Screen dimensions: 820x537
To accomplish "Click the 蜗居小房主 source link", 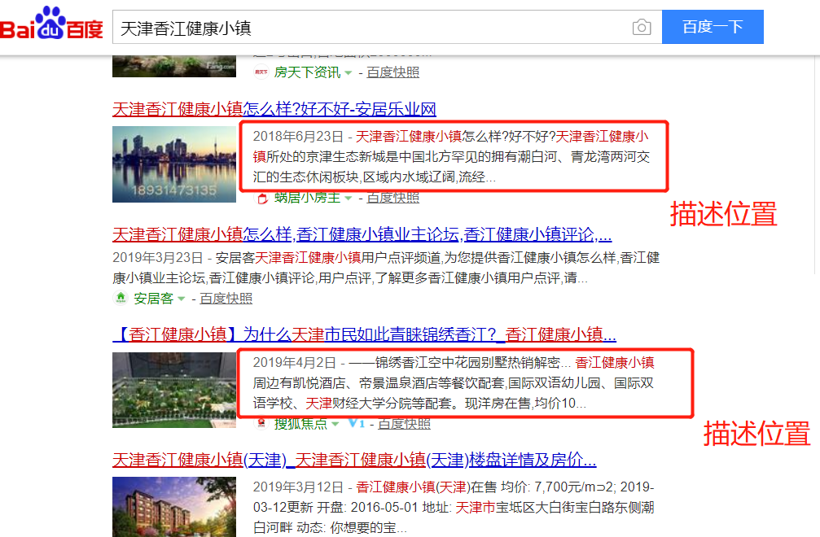I will tap(308, 199).
